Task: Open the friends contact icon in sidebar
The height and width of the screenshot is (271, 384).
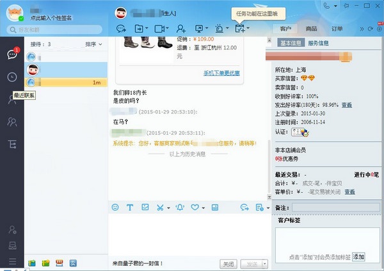Action: tap(12, 99)
